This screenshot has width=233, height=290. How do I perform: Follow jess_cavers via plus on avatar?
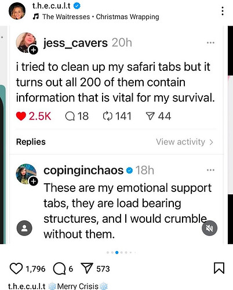tap(34, 50)
